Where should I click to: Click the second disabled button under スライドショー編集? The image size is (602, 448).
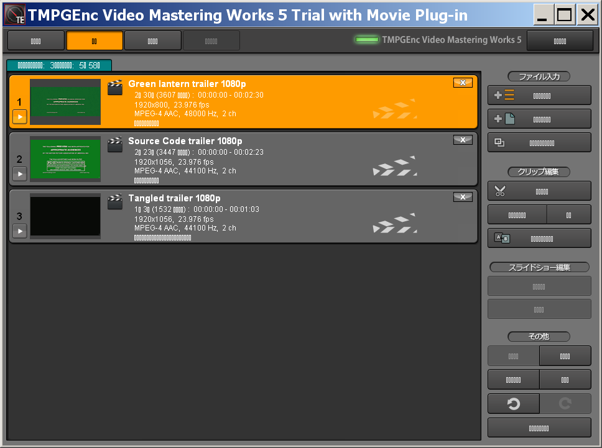(539, 309)
